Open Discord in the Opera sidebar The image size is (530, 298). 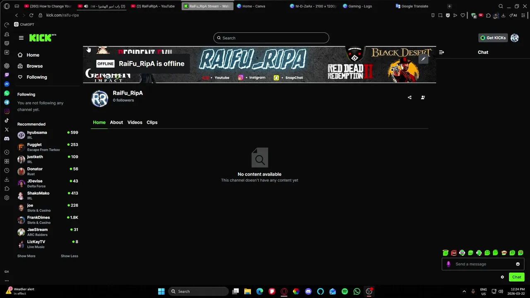(7, 139)
